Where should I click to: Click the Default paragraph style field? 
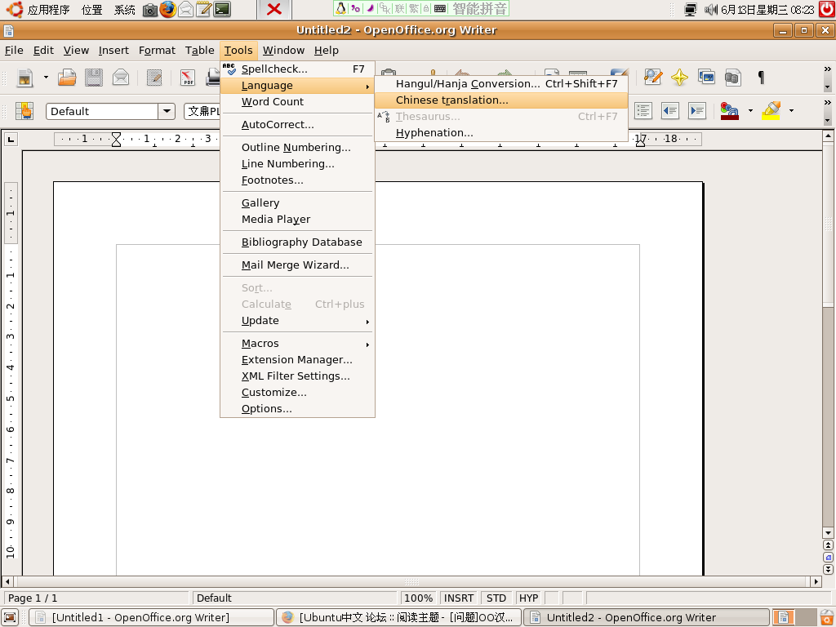102,111
